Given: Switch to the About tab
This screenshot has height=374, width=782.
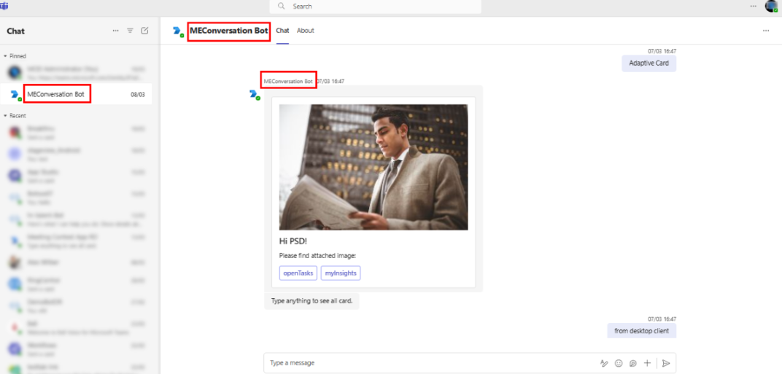Looking at the screenshot, I should [x=306, y=31].
